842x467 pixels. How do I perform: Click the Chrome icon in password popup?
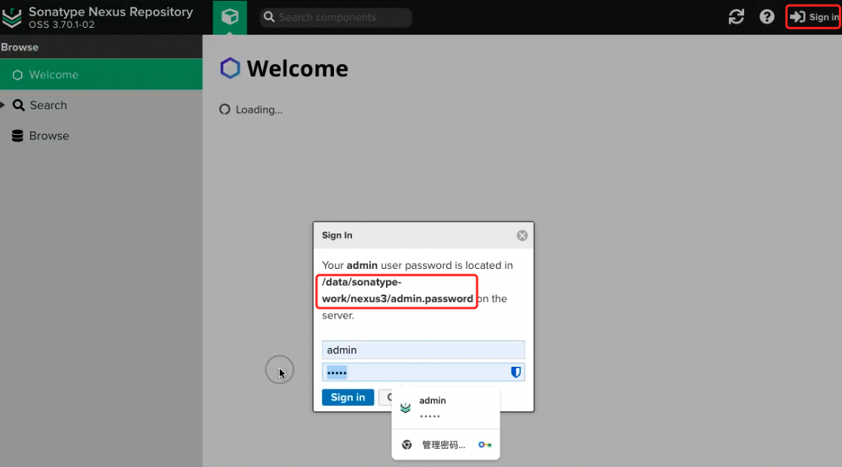click(406, 445)
